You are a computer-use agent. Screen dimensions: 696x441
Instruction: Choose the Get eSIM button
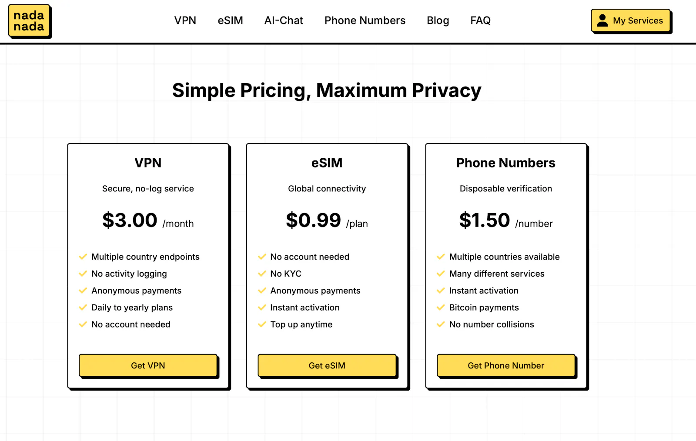(327, 365)
